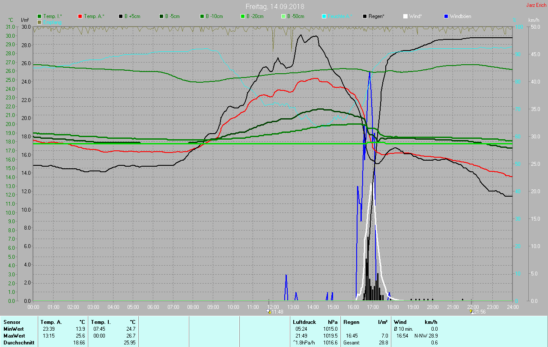Select the Luftdruck column header
The width and height of the screenshot is (548, 347).
[304, 322]
